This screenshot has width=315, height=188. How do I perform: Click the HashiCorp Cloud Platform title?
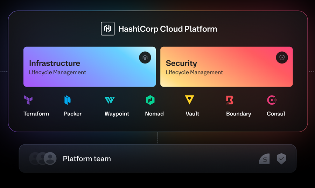coord(168,29)
